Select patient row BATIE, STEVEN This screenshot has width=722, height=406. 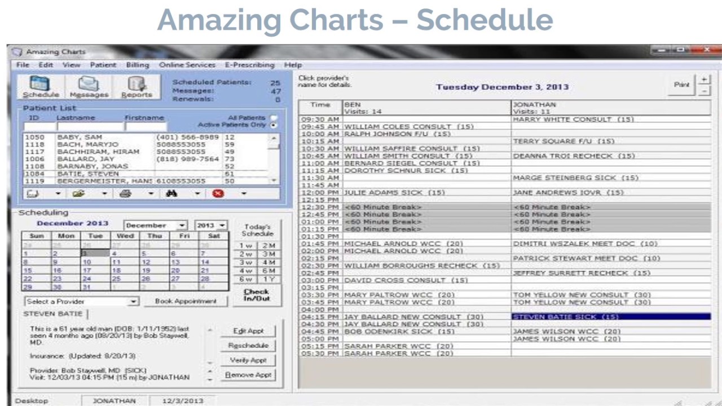[x=146, y=174]
